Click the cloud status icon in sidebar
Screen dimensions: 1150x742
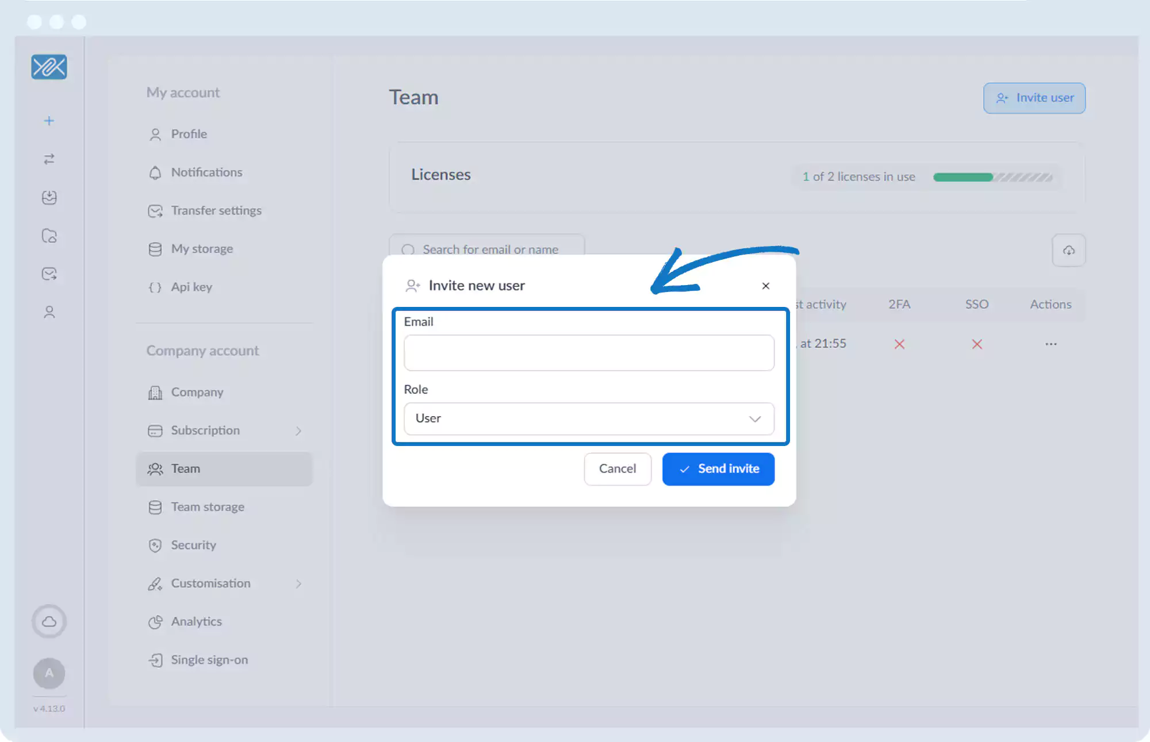coord(49,621)
